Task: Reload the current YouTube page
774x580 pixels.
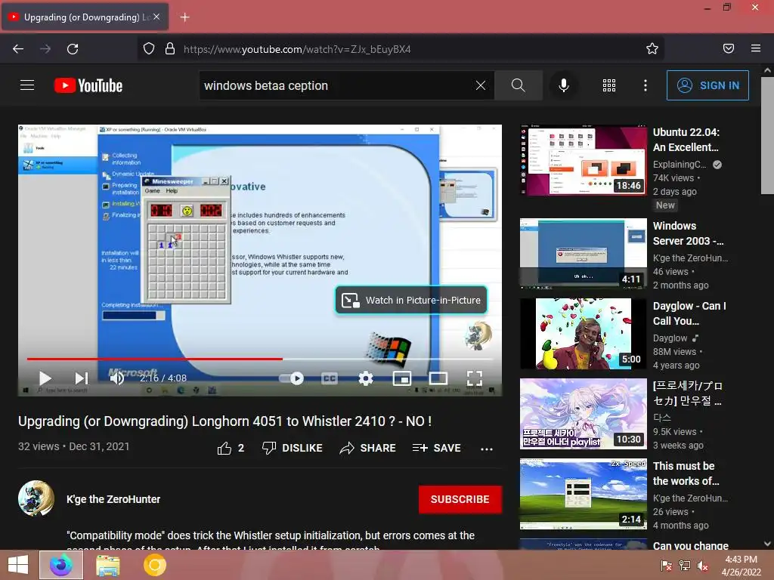Action: [x=73, y=49]
